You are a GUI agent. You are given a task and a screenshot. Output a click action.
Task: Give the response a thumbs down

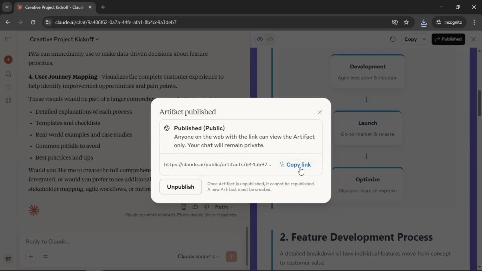coord(206,207)
